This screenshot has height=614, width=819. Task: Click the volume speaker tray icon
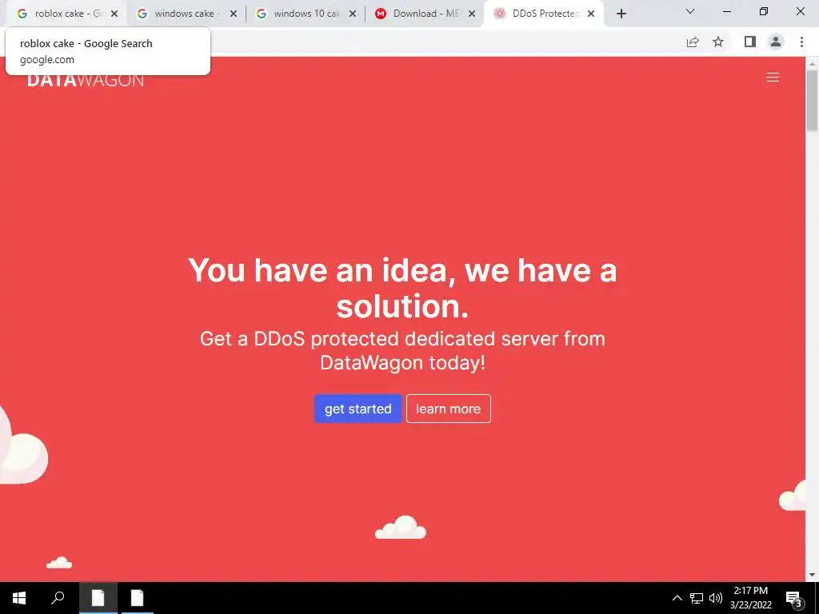click(x=715, y=598)
